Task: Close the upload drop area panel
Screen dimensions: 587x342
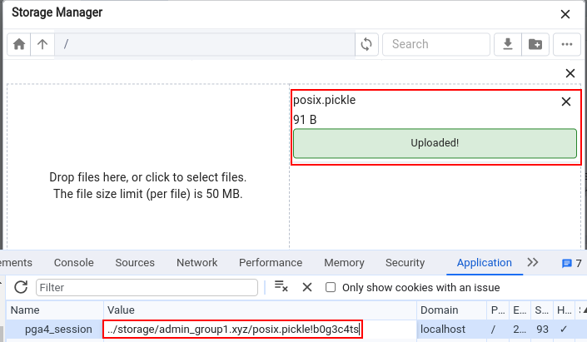Action: click(x=570, y=73)
